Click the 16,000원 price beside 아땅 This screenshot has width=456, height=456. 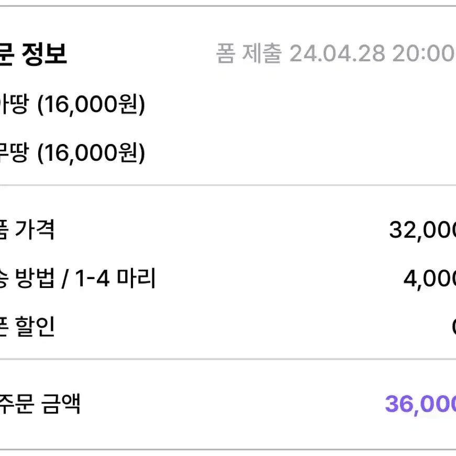point(91,104)
